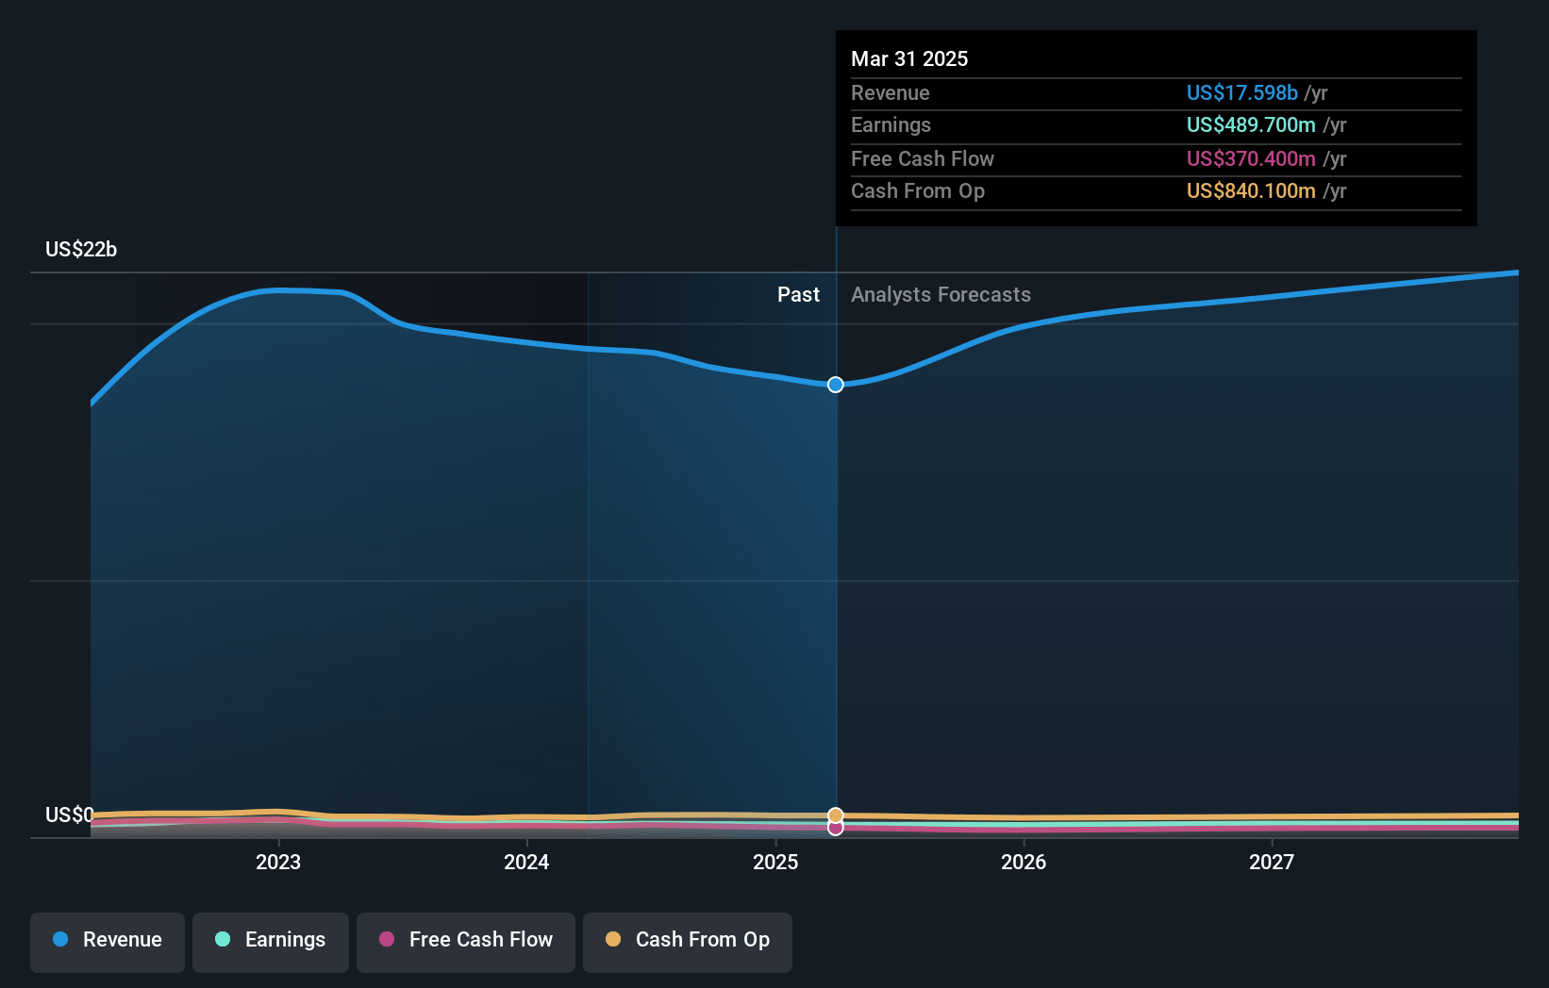Toggle the Earnings series in the legend
This screenshot has height=988, width=1549.
(x=271, y=942)
